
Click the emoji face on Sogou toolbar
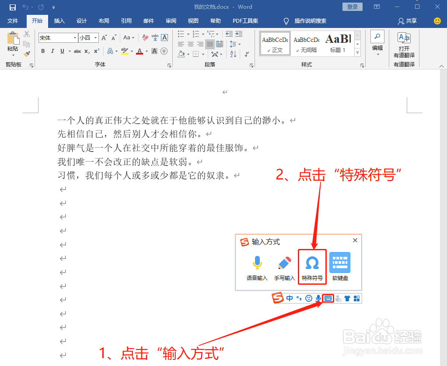[x=308, y=298]
